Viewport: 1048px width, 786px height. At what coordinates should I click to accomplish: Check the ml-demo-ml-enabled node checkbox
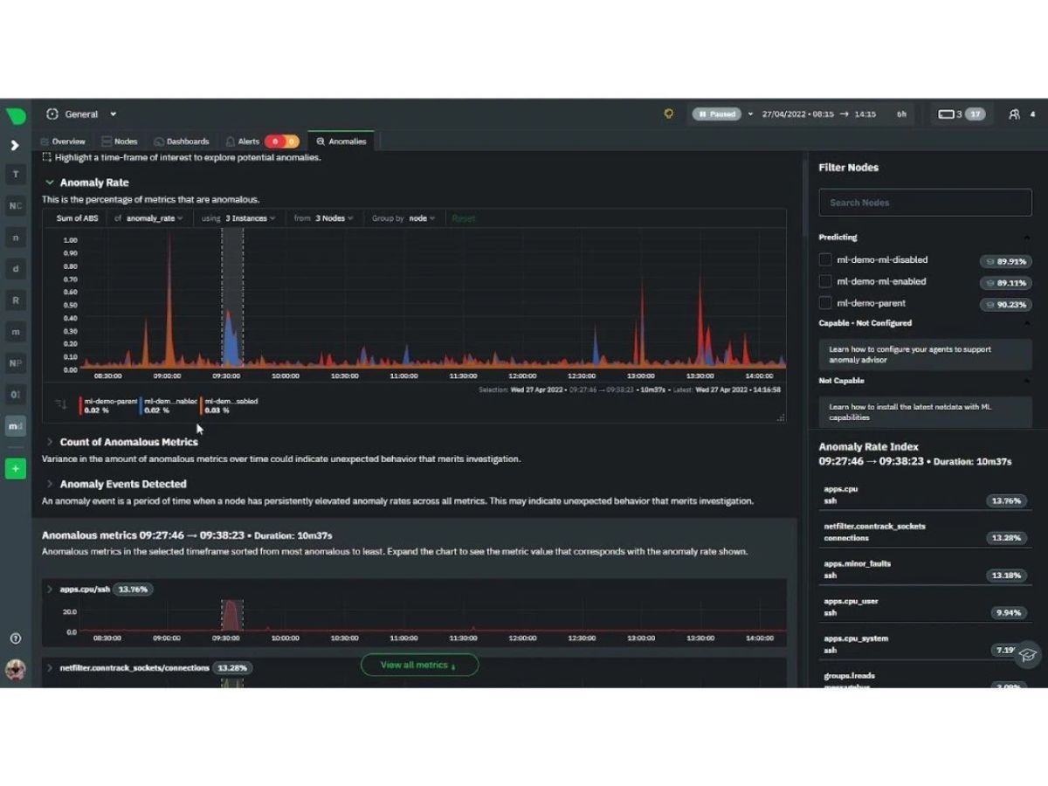click(824, 281)
